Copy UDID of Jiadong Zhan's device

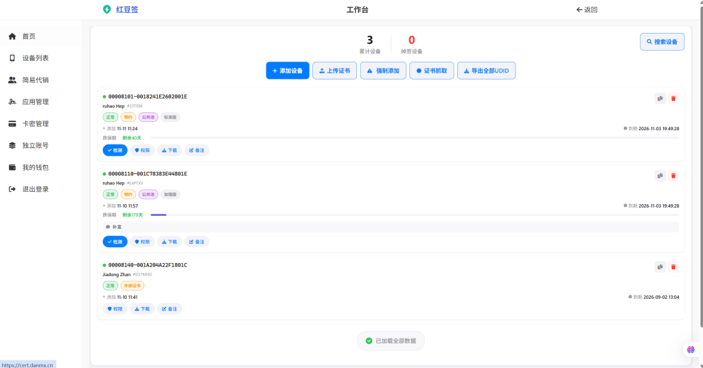(660, 267)
